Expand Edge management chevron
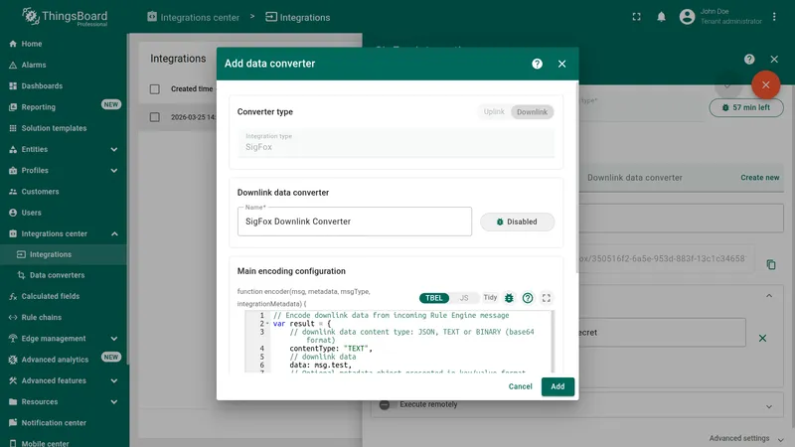 click(114, 339)
